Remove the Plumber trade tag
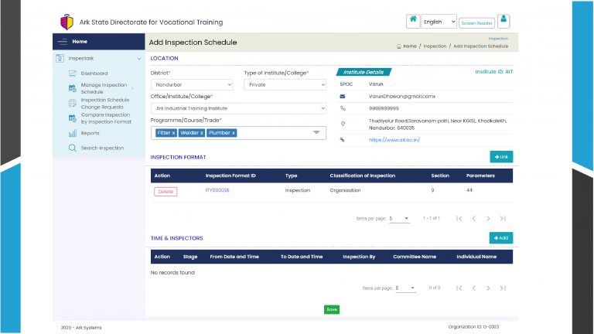 [233, 133]
